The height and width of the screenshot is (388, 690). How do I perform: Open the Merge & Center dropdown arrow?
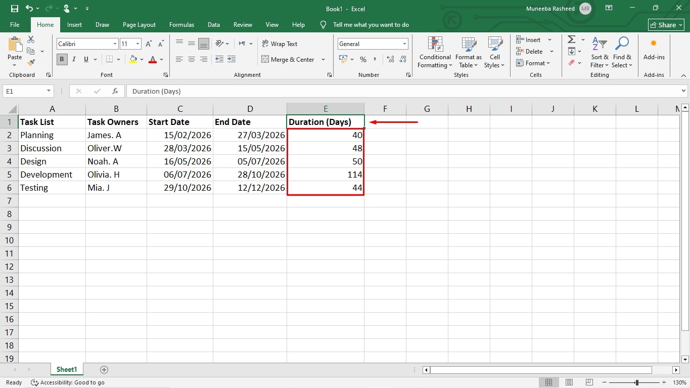coord(324,60)
